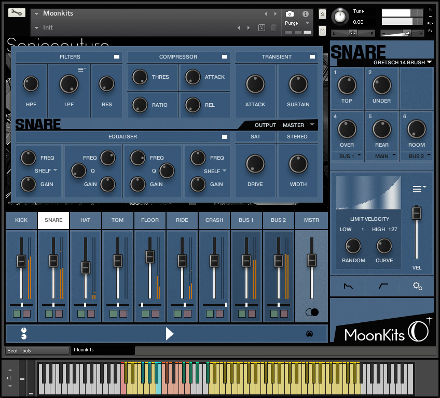Click the MSTR channel volume fader
The height and width of the screenshot is (398, 440).
(x=311, y=260)
